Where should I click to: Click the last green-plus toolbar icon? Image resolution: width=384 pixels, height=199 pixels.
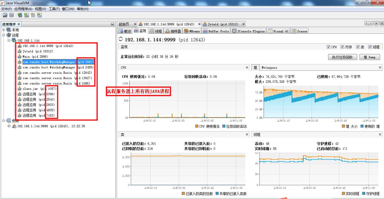(39, 15)
